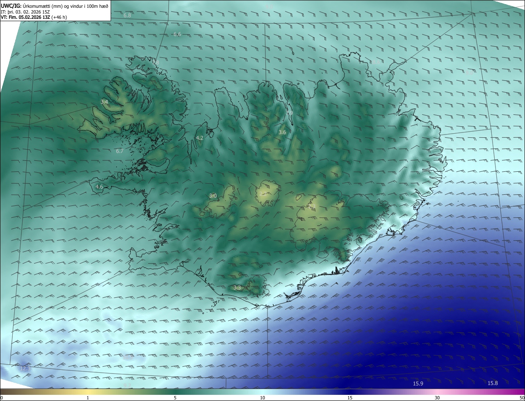The height and width of the screenshot is (401, 525).
Task: Click the 6.7 value label over the bay
Action: click(x=120, y=151)
